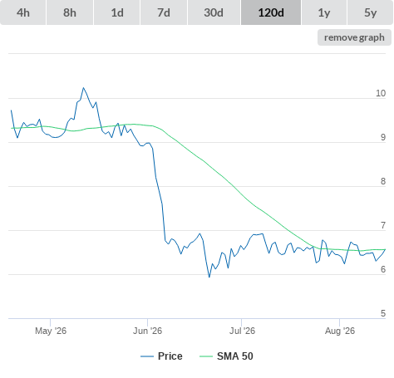Click the green SMA 50 legend marker
This screenshot has width=394, height=378.
(206, 356)
